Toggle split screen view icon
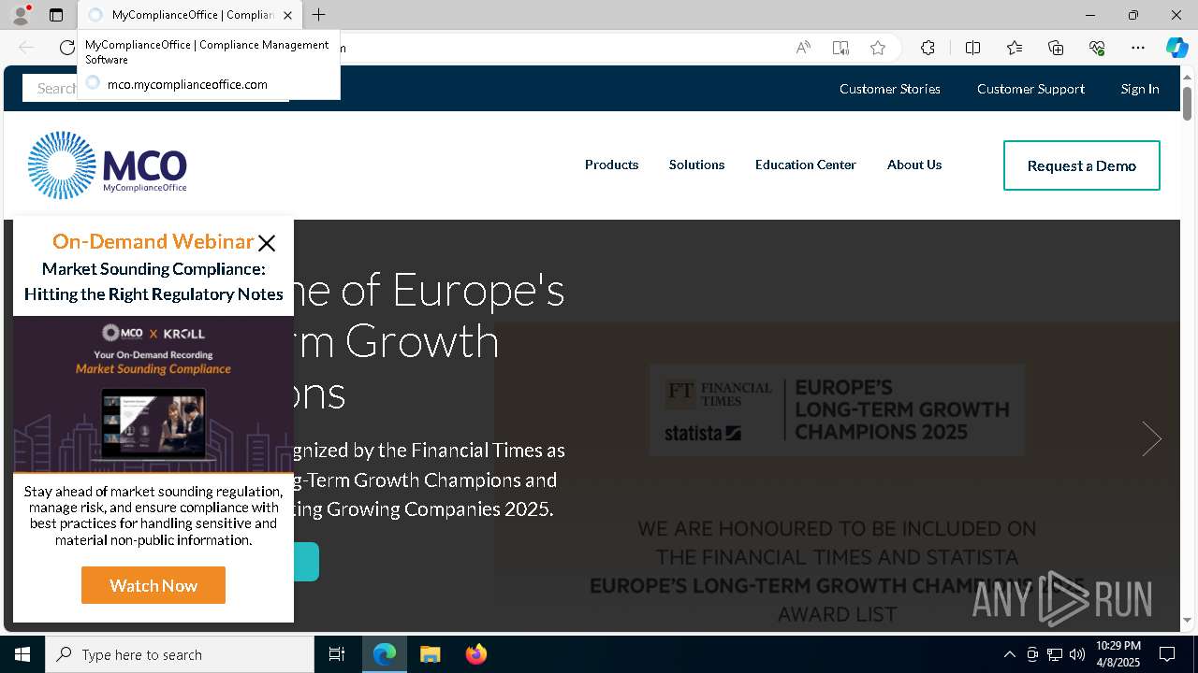This screenshot has height=673, width=1198. click(x=972, y=48)
